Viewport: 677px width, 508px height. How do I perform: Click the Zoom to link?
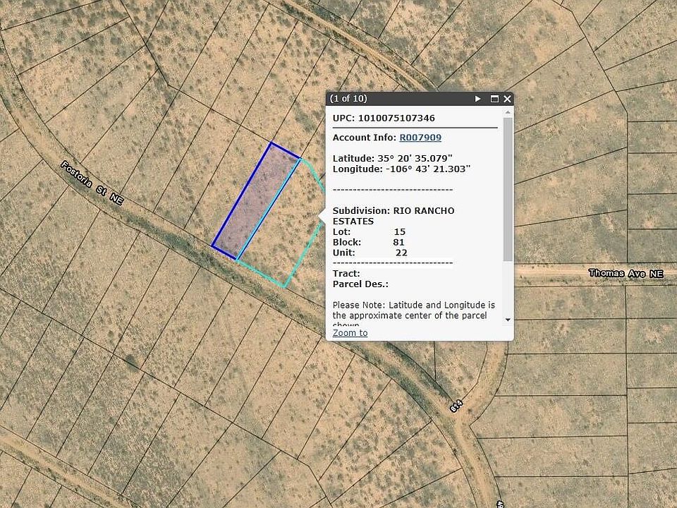click(350, 333)
